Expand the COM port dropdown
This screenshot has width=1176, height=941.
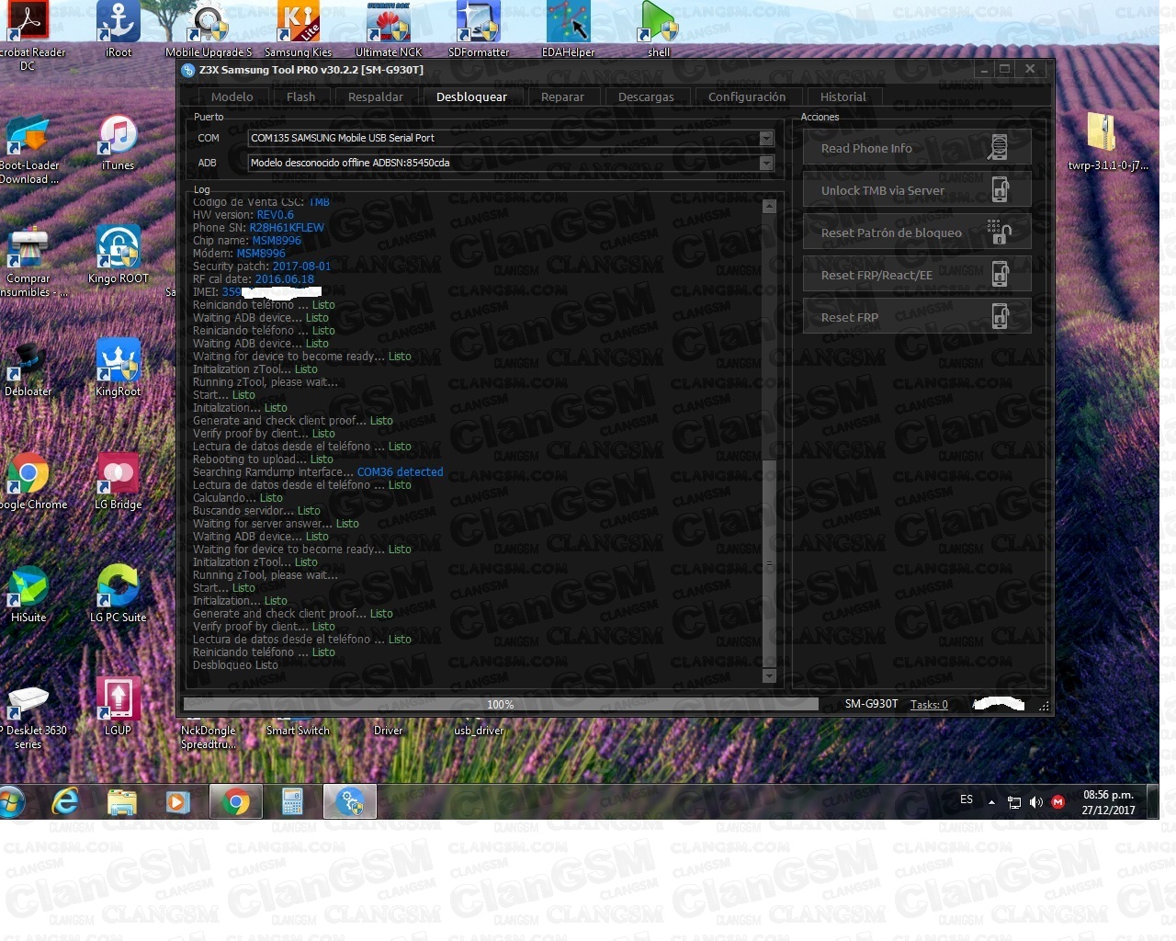766,138
